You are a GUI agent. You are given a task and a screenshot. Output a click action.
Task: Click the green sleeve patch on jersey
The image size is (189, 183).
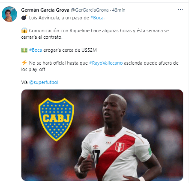(x=150, y=151)
